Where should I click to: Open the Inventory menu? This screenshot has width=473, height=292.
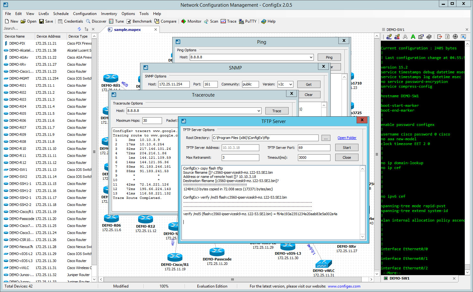click(109, 14)
